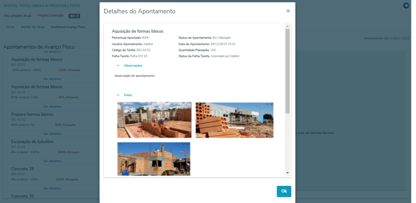416x203 pixels.
Task: Confirm with the Ok button
Action: [284, 191]
